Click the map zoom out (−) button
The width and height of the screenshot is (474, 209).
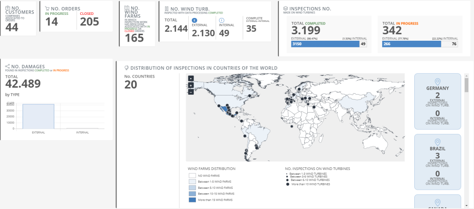[190, 92]
